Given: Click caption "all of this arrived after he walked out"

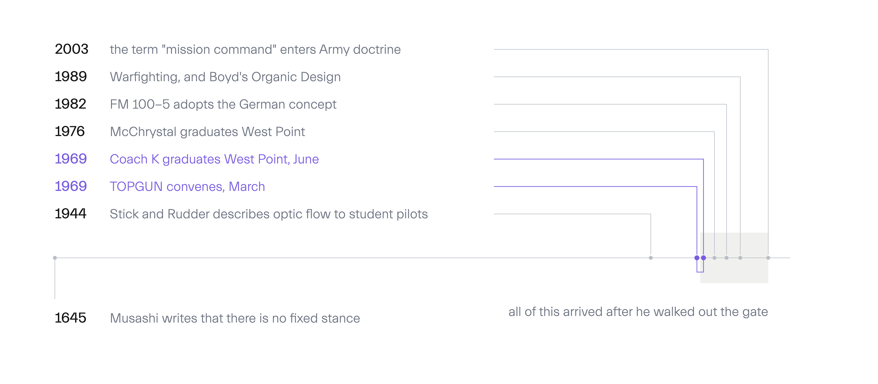Looking at the screenshot, I should [638, 312].
